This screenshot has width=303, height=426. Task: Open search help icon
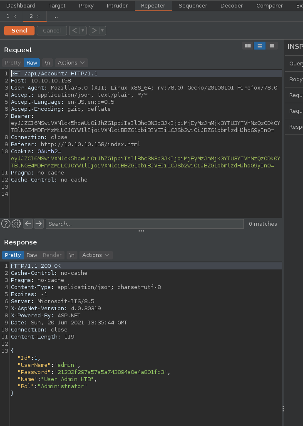tap(6, 224)
